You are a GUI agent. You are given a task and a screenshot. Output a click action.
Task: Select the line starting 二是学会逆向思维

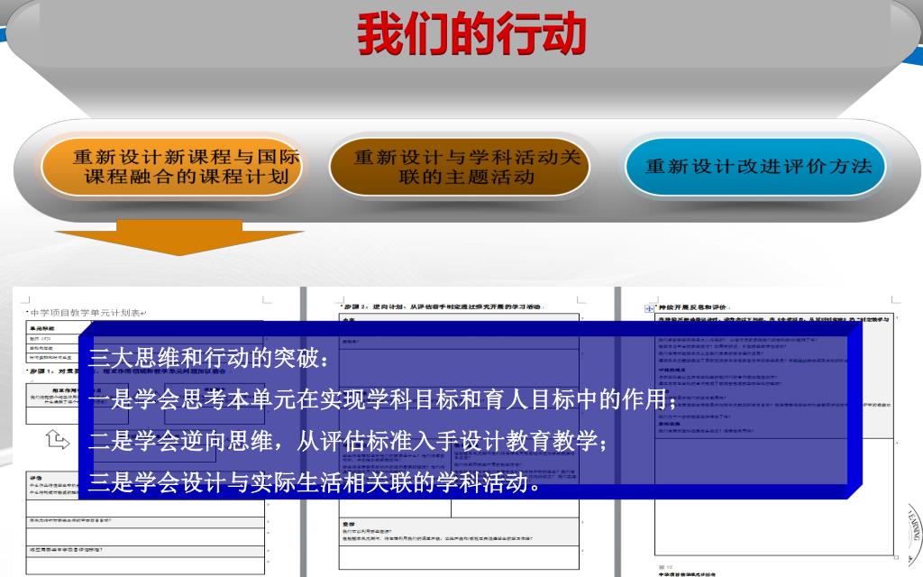349,440
